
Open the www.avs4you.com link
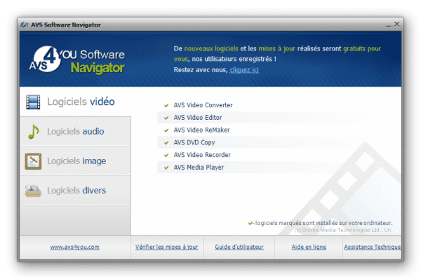coord(74,247)
